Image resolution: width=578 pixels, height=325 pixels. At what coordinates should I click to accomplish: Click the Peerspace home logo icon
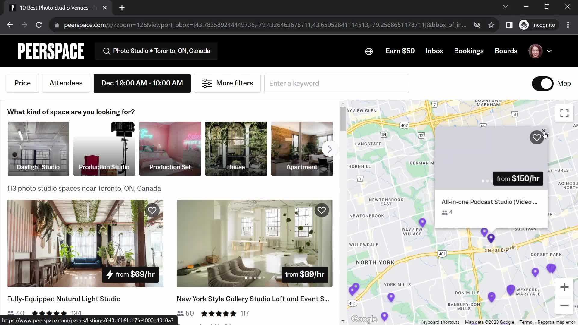tap(51, 51)
